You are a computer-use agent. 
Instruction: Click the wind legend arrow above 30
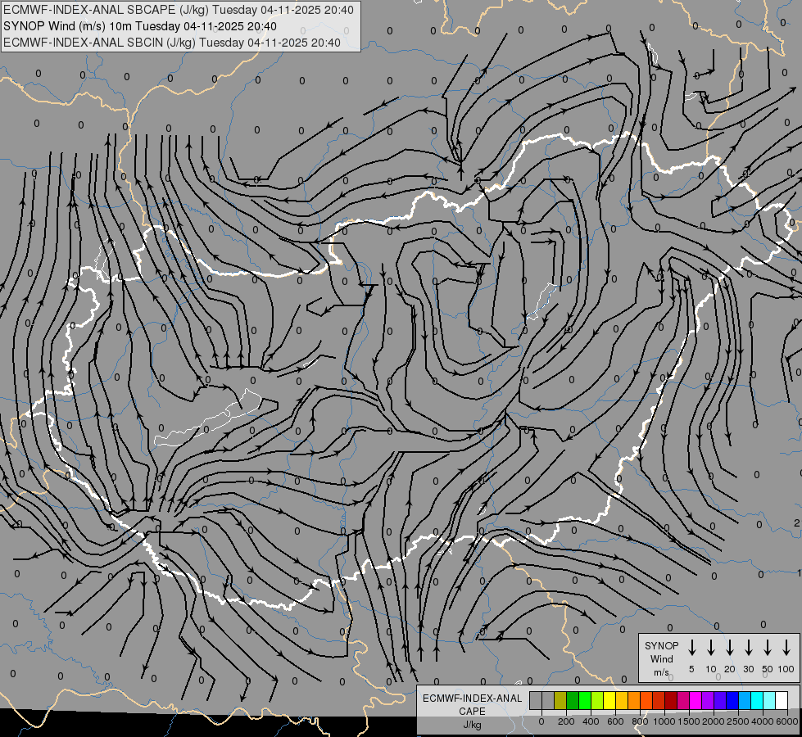[x=748, y=648]
